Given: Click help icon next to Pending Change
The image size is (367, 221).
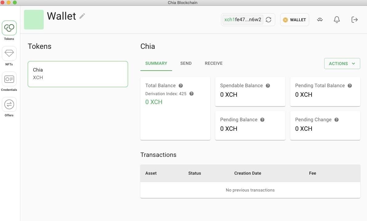Looking at the screenshot, I should tap(336, 120).
